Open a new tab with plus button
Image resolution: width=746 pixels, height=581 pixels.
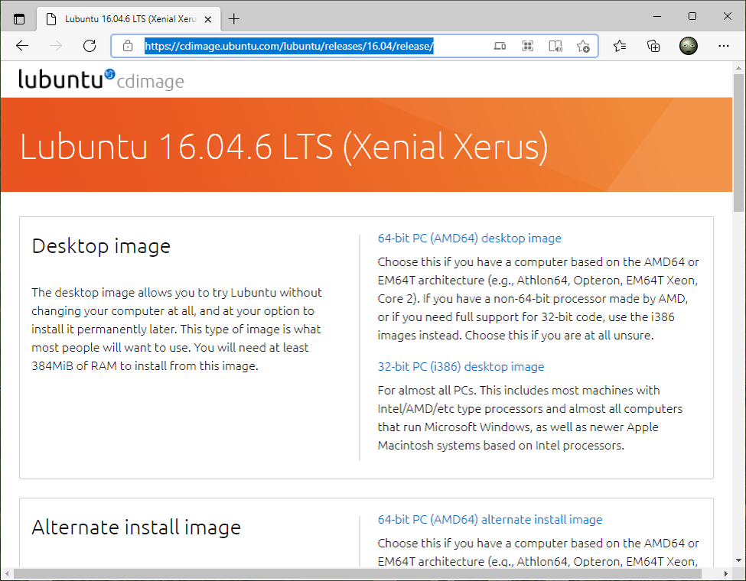tap(234, 19)
